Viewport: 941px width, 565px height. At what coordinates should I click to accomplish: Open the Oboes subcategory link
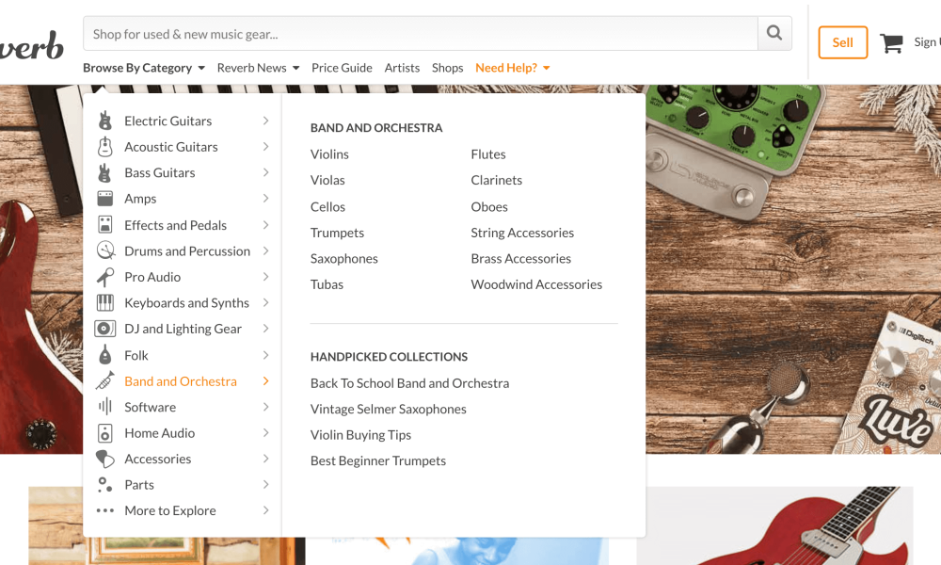489,206
